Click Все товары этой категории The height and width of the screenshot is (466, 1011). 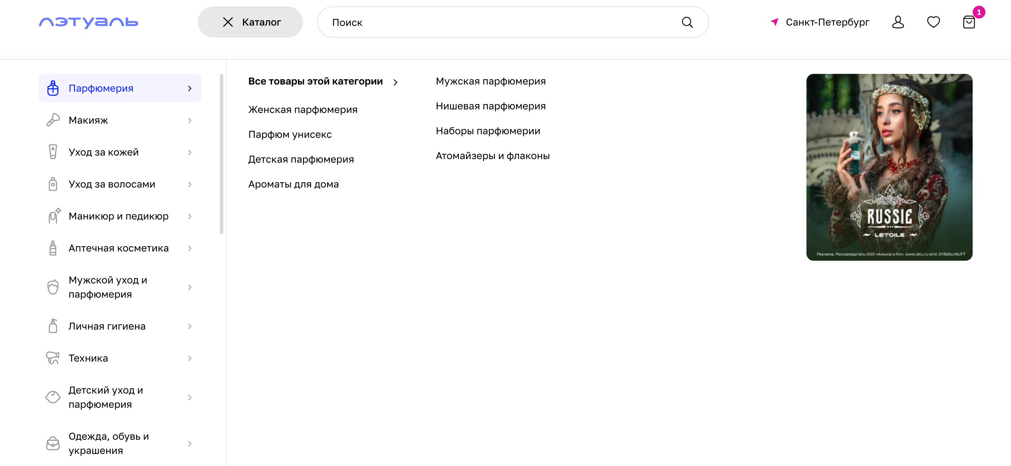[316, 81]
